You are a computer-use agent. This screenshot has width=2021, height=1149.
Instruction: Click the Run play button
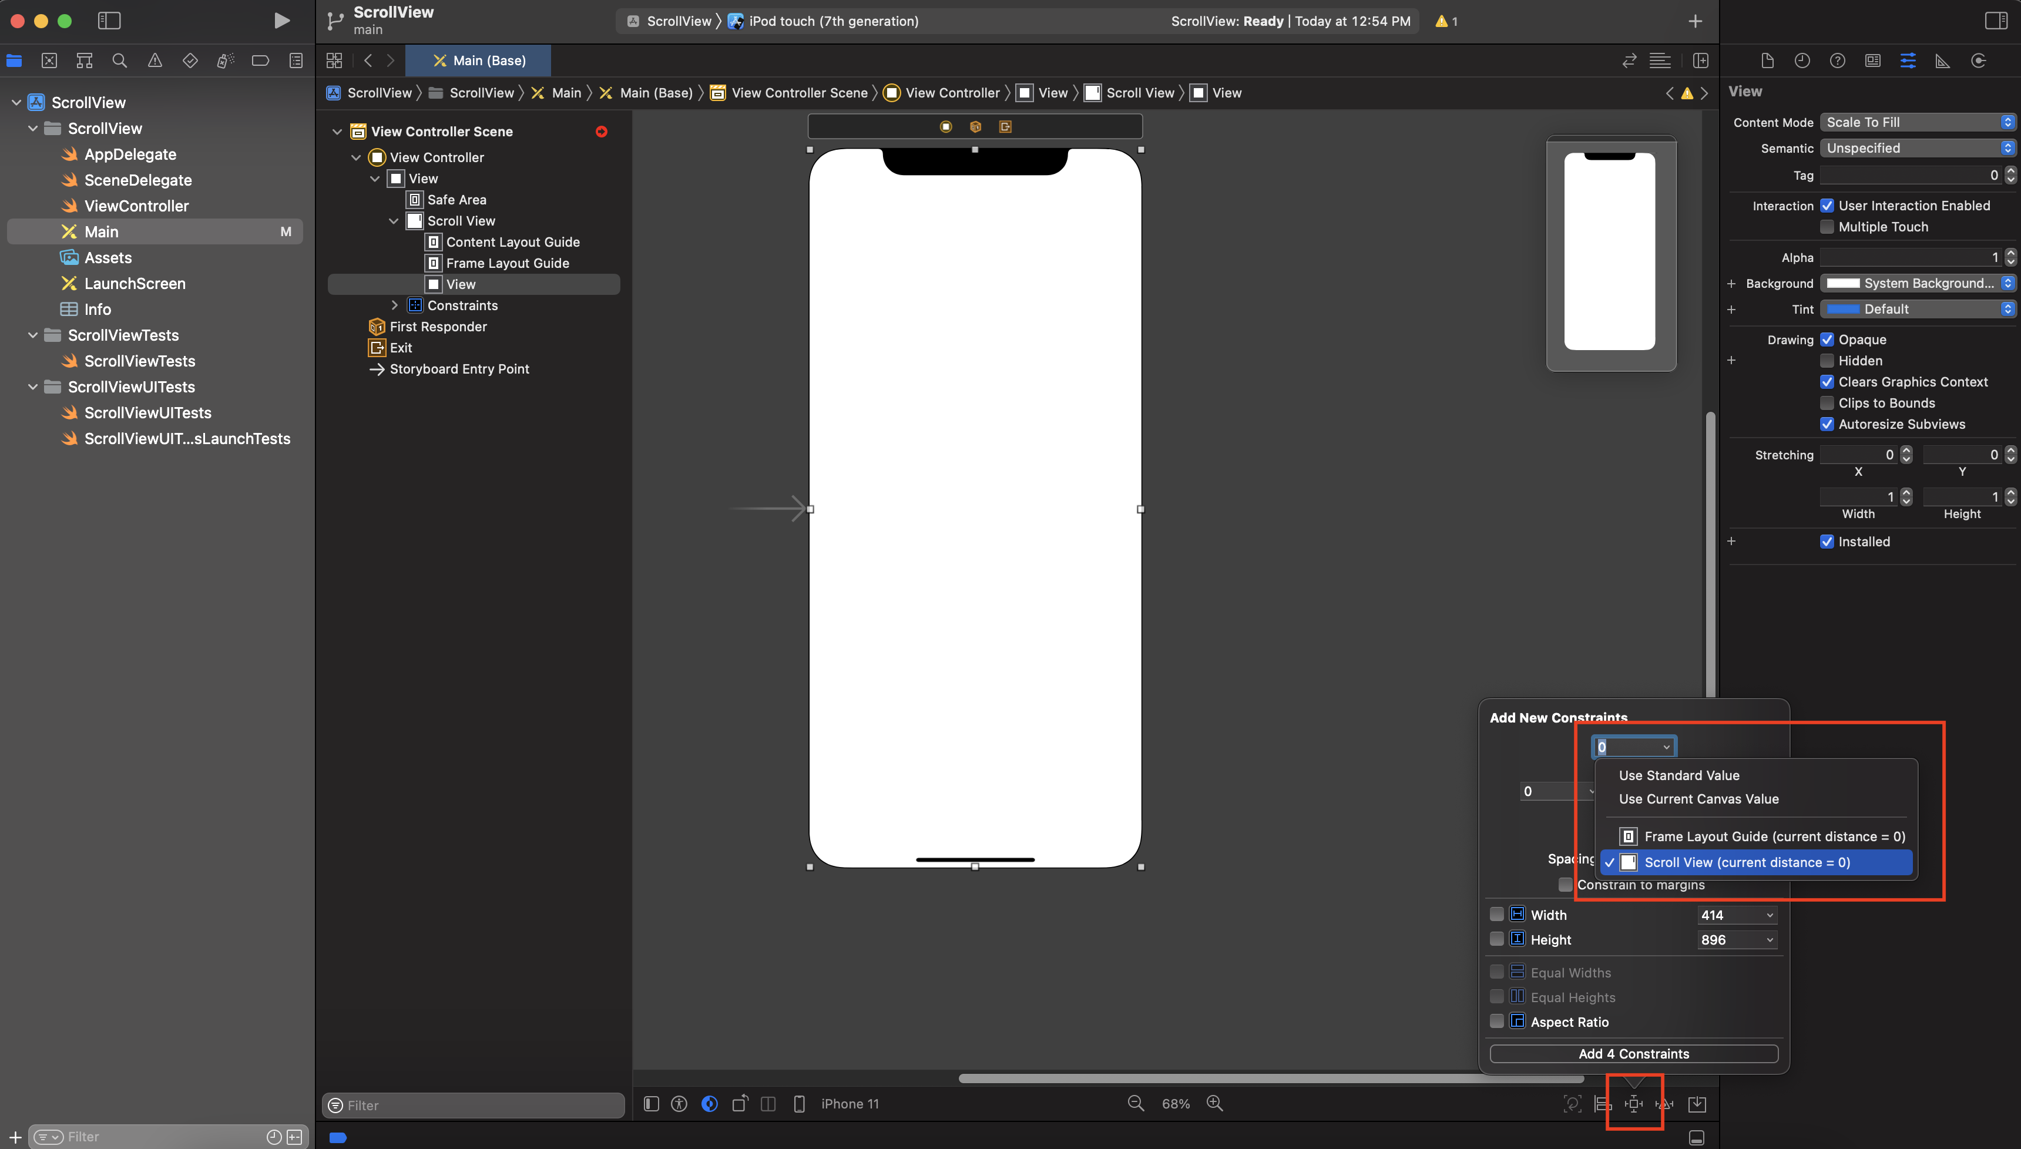click(281, 21)
